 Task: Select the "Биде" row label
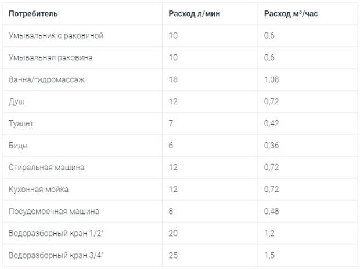click(x=18, y=146)
